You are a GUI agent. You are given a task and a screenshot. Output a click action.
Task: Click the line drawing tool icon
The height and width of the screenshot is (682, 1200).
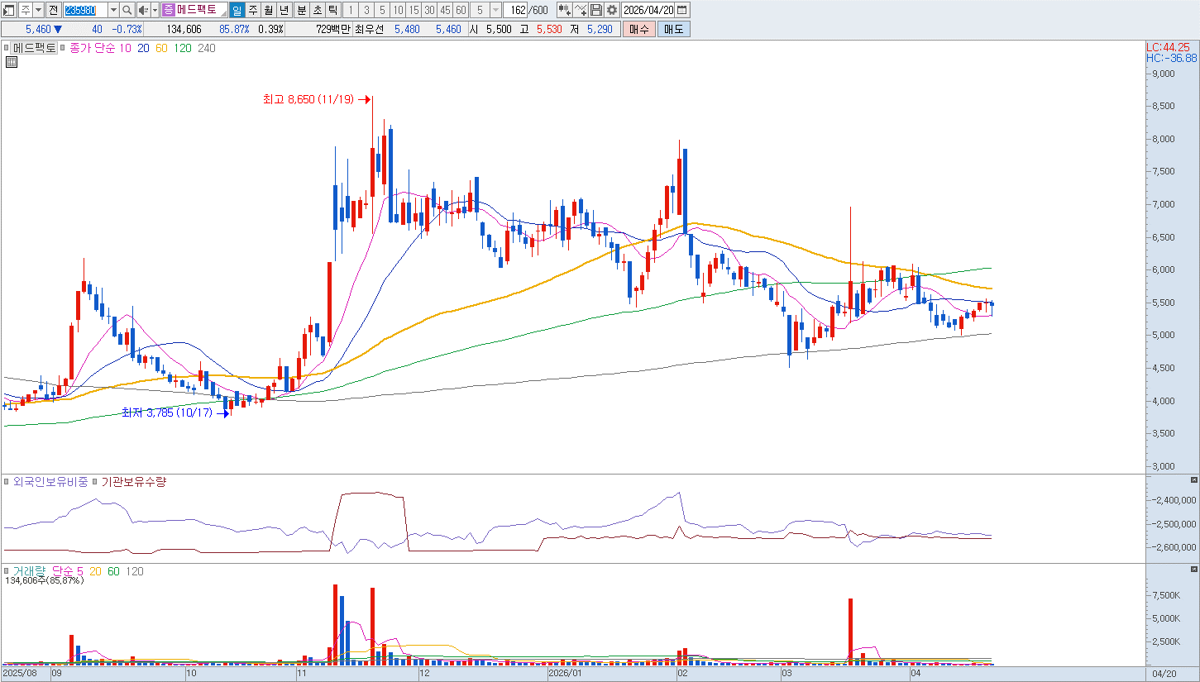pos(581,10)
